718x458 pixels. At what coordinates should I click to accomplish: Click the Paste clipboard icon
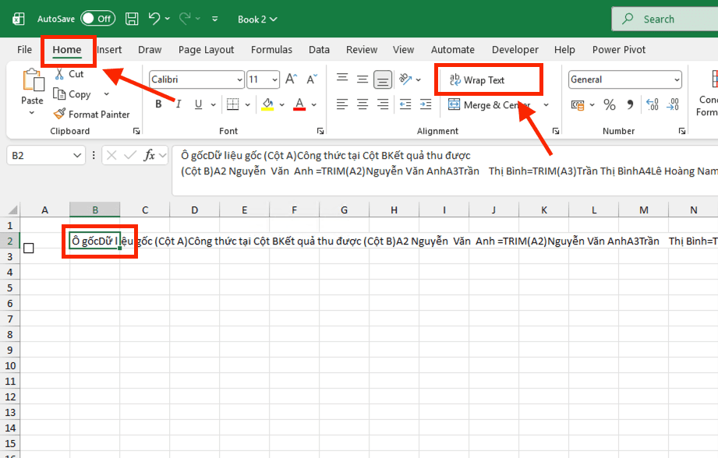pos(33,80)
